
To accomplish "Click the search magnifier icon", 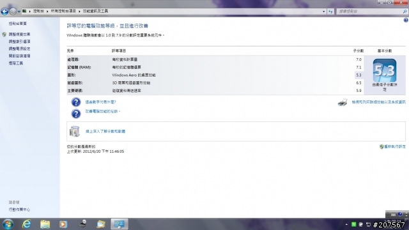I will tap(405, 11).
